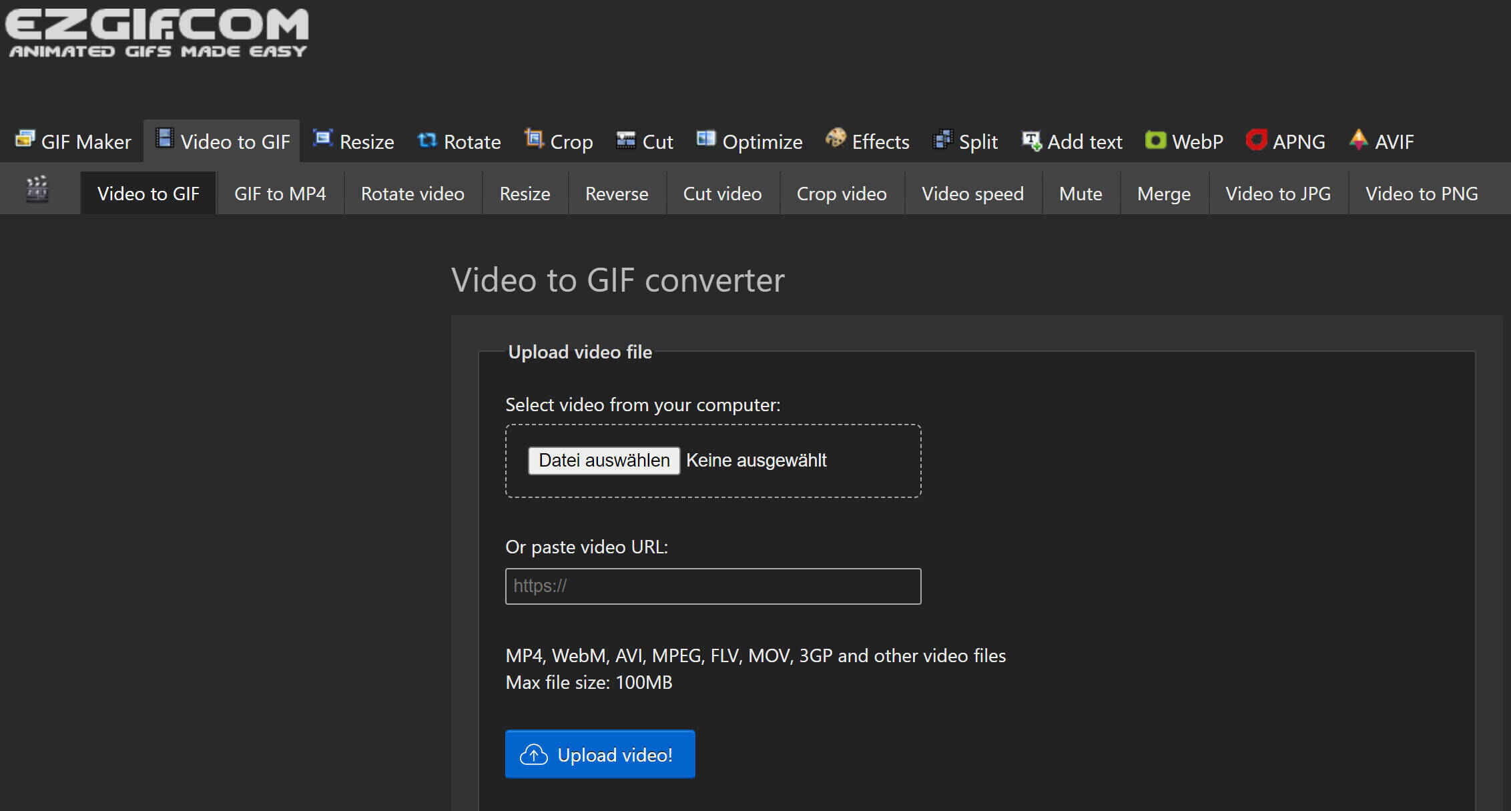This screenshot has height=811, width=1511.
Task: Open APNG tools in top navigation
Action: 1286,142
